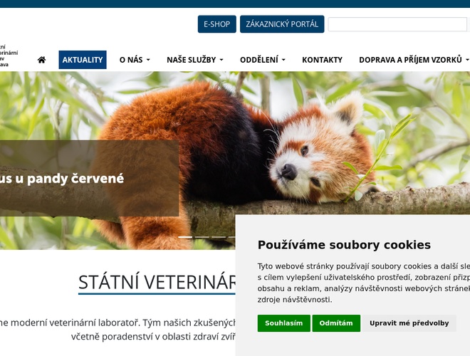Open Upravit mé předvolby cookie settings
This screenshot has height=356, width=470.
point(409,323)
